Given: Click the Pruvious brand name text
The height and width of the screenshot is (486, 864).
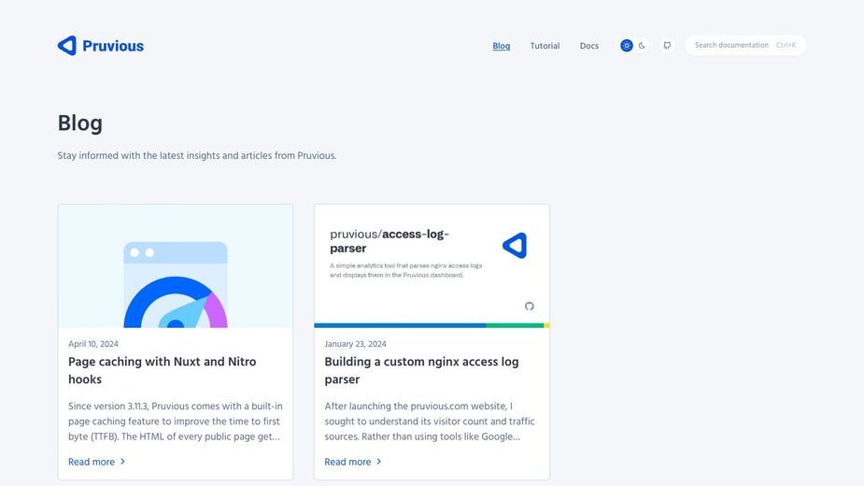Looking at the screenshot, I should 113,46.
